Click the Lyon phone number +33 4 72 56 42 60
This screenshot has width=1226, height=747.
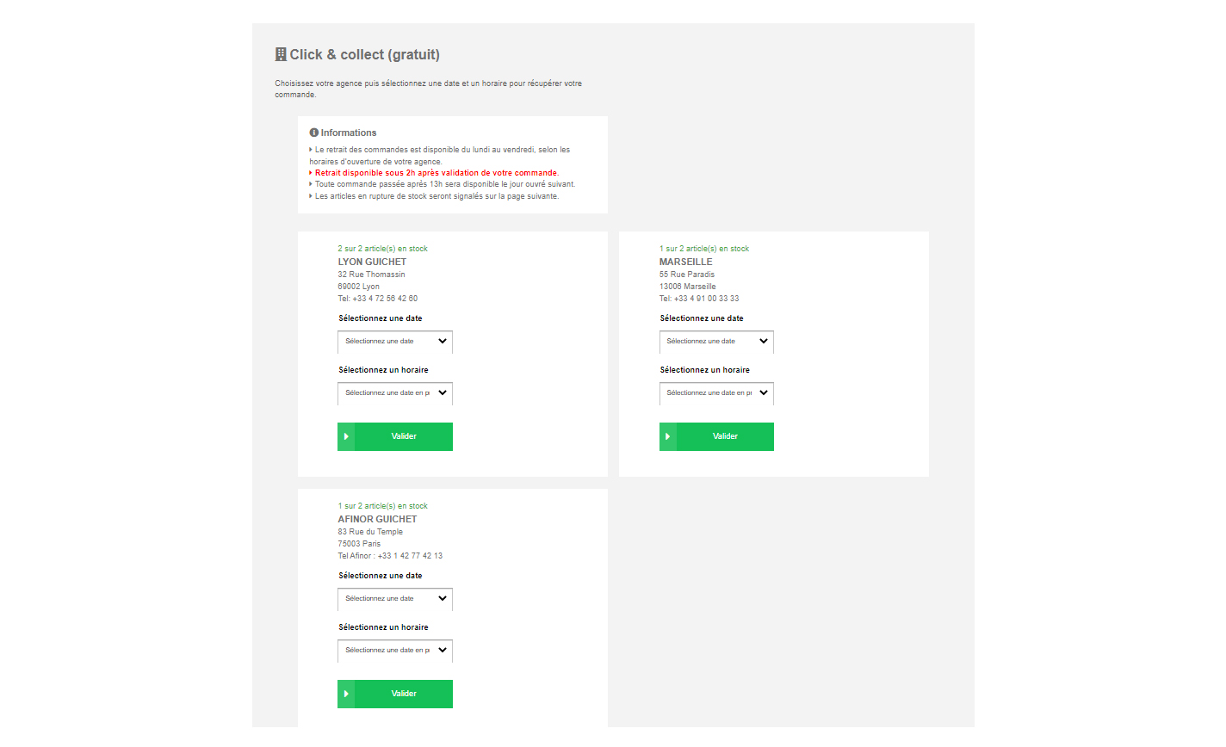[385, 299]
